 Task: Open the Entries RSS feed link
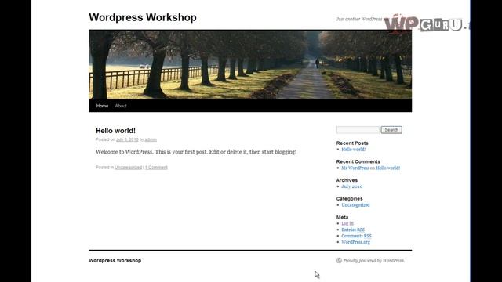353,230
